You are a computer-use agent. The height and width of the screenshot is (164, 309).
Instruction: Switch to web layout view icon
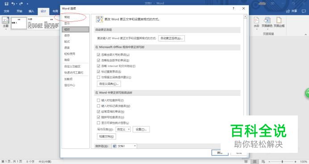[x=263, y=162]
